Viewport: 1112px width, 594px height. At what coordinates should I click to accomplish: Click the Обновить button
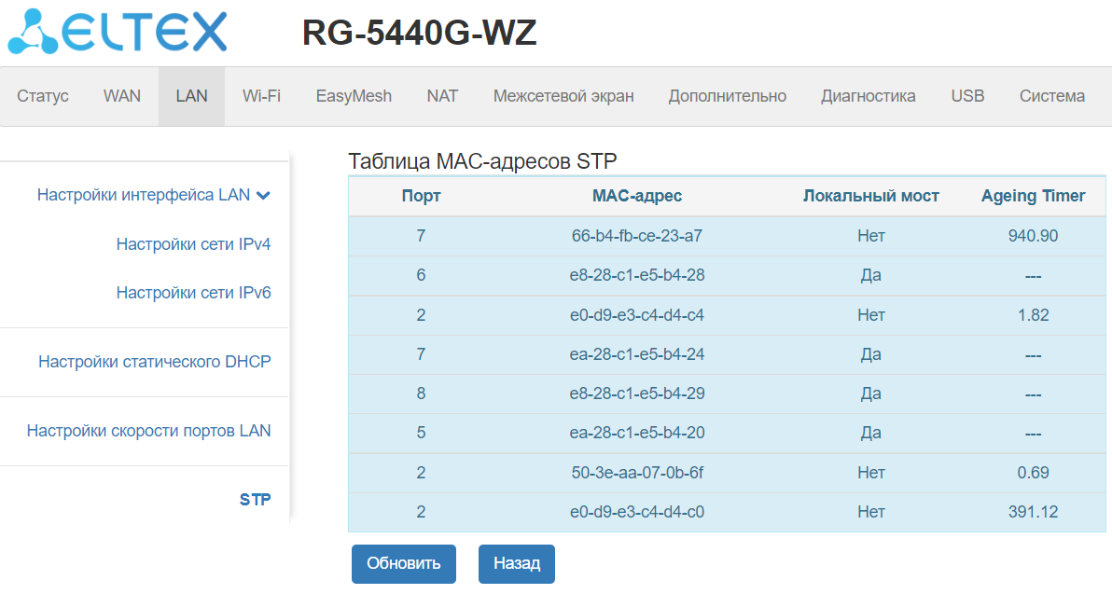point(404,563)
